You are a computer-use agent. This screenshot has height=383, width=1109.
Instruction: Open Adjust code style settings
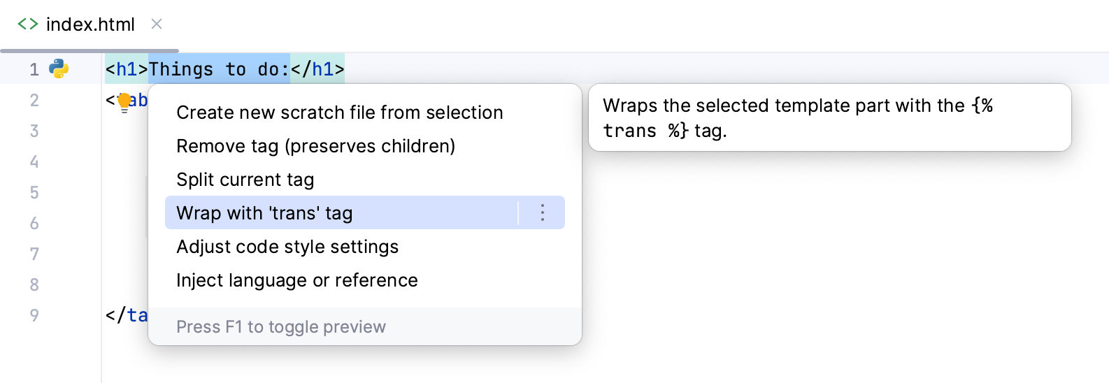click(287, 247)
